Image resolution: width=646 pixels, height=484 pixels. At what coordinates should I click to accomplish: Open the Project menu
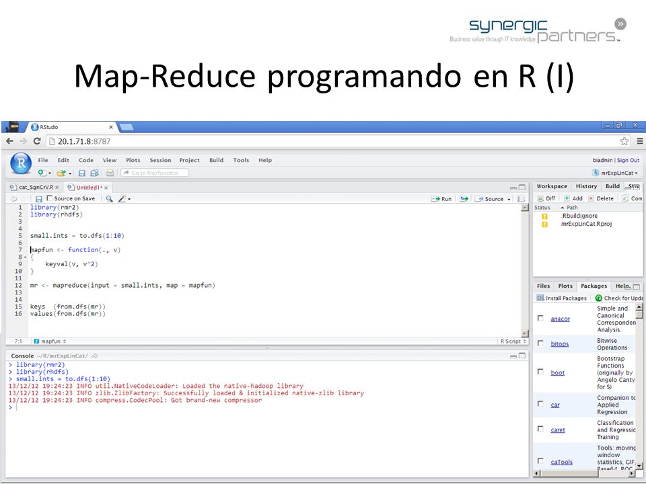(190, 160)
